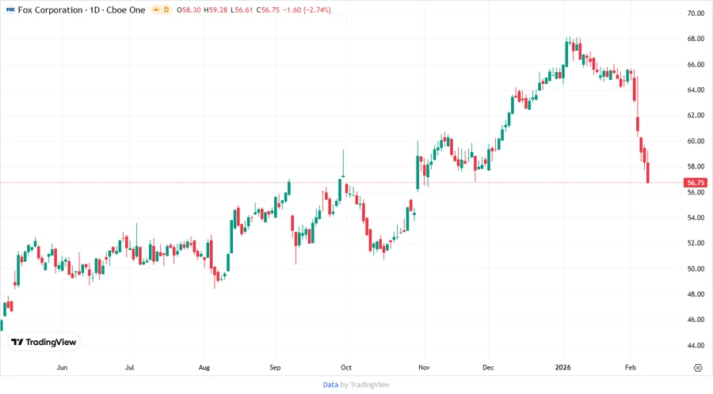This screenshot has width=713, height=394.
Task: Click the Feb label on the time axis
Action: (631, 367)
